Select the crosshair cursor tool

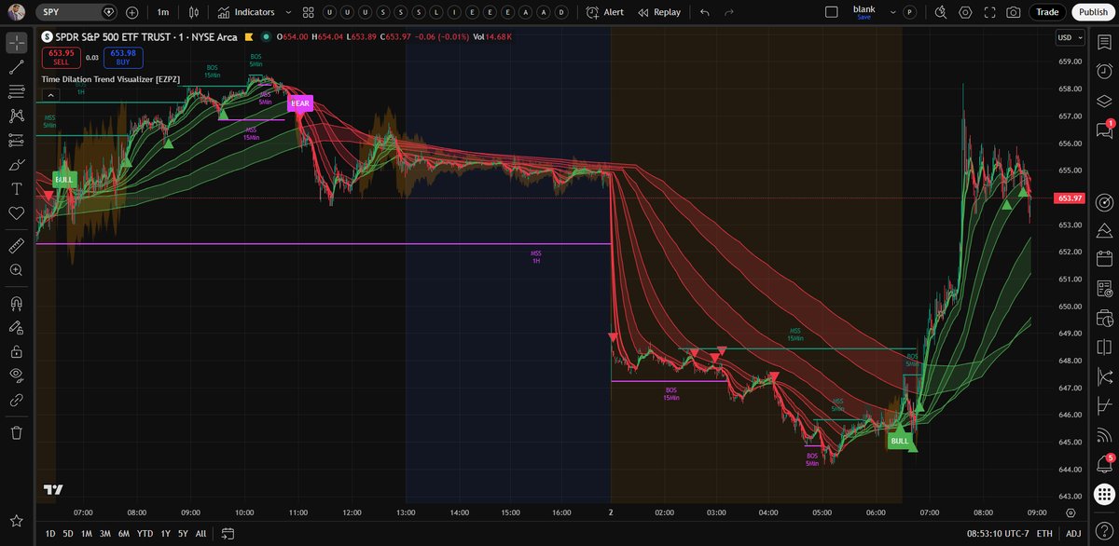pyautogui.click(x=16, y=43)
